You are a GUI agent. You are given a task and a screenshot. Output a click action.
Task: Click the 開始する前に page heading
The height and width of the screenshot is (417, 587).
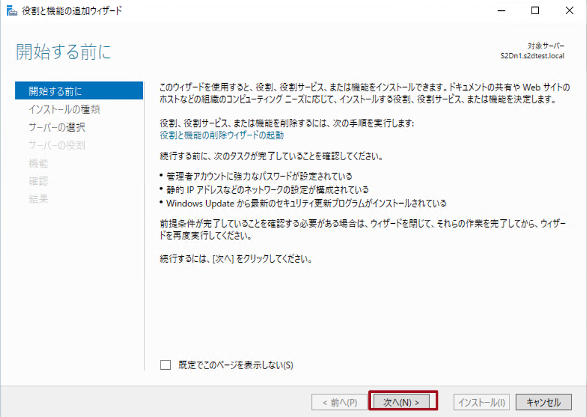(x=63, y=51)
